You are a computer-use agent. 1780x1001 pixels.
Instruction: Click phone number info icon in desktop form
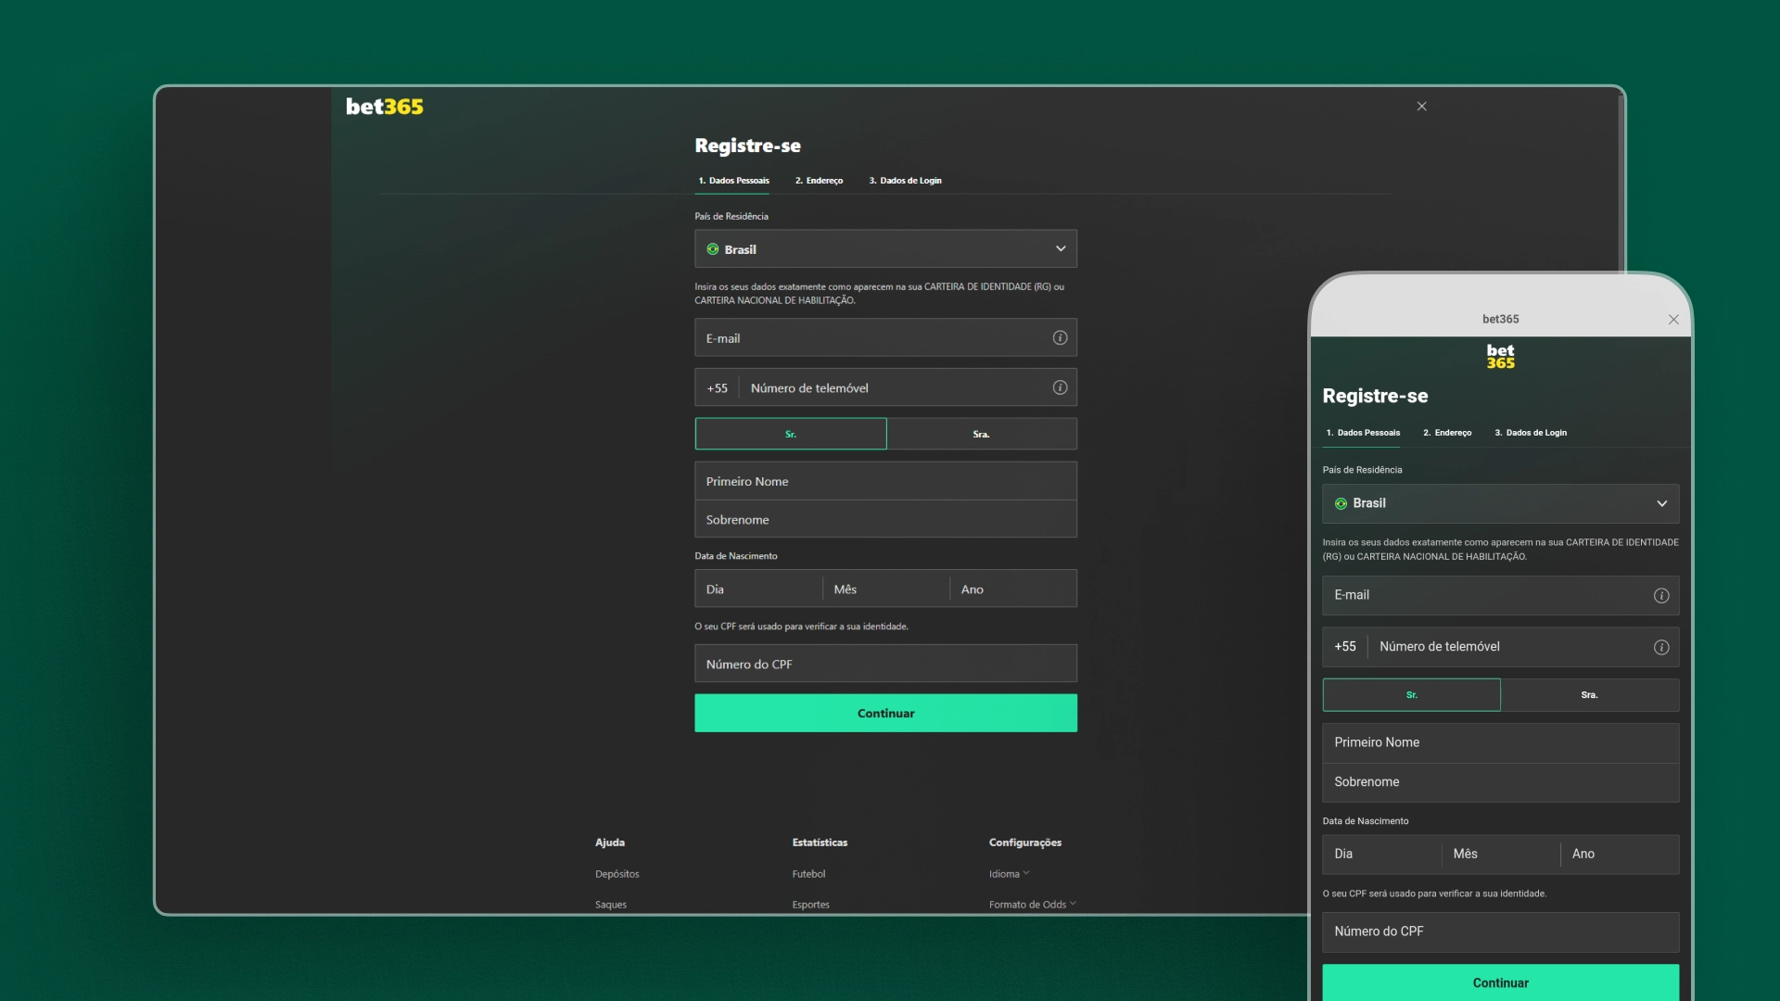[x=1060, y=387]
